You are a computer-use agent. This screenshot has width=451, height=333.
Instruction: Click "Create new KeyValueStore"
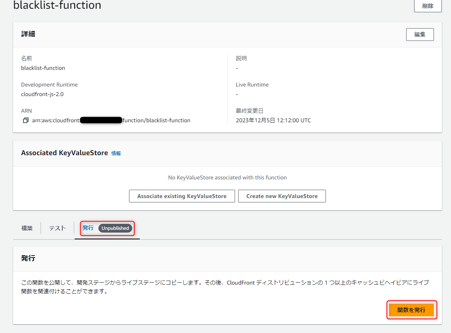pos(282,196)
